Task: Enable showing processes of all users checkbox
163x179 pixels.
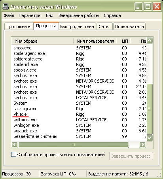Action: coord(14,155)
